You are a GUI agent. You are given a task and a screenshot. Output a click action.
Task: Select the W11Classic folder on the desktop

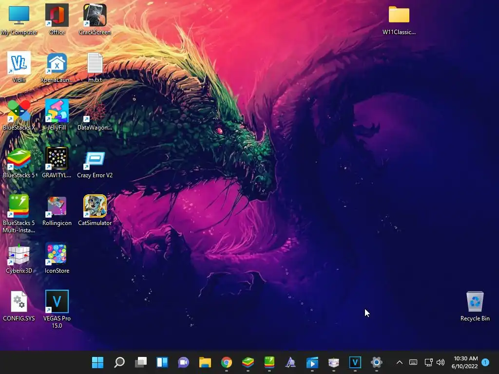coord(399,19)
